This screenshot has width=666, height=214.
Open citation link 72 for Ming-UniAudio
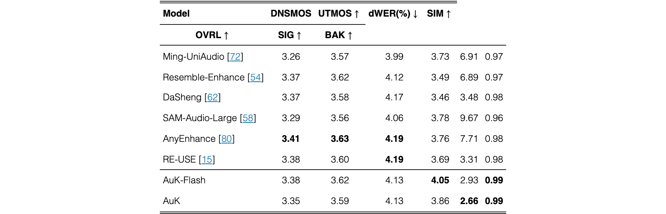tap(235, 56)
